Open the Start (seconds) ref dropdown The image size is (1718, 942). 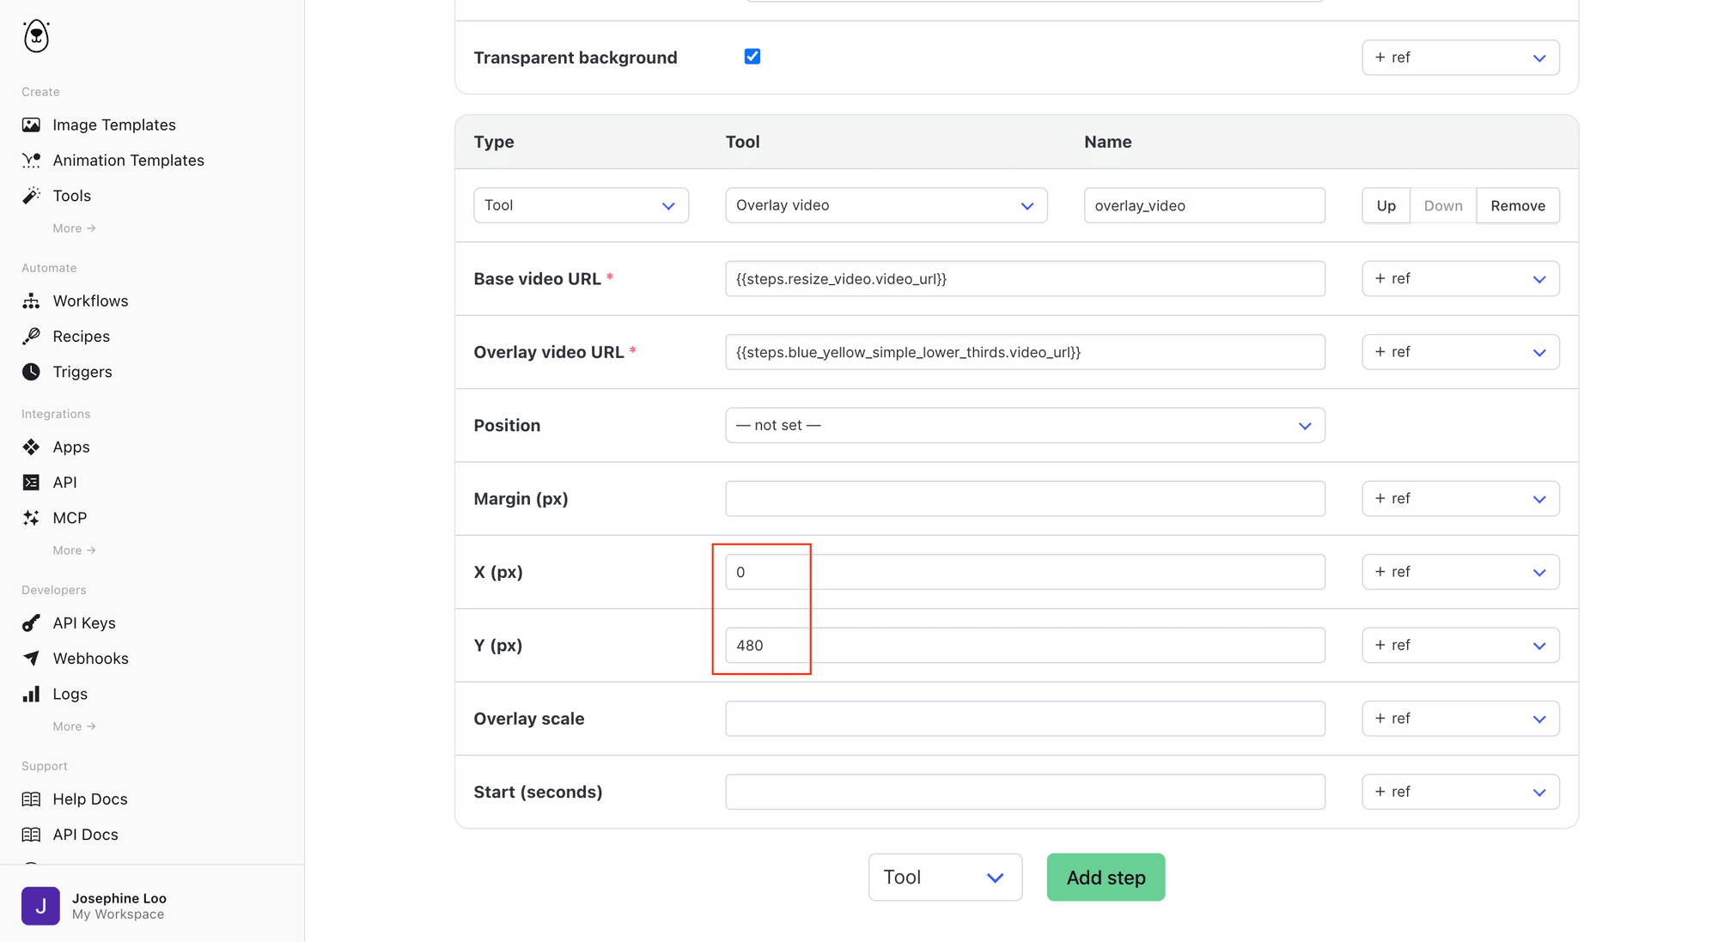pos(1460,792)
